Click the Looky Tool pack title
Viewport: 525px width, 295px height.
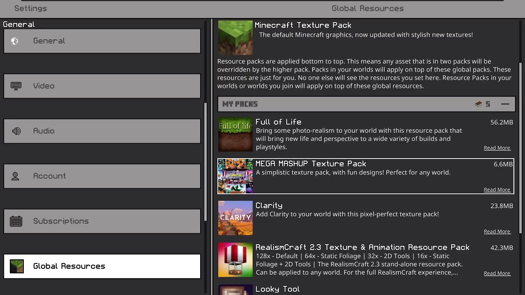(x=278, y=289)
